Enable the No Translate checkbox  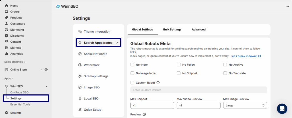225,73
